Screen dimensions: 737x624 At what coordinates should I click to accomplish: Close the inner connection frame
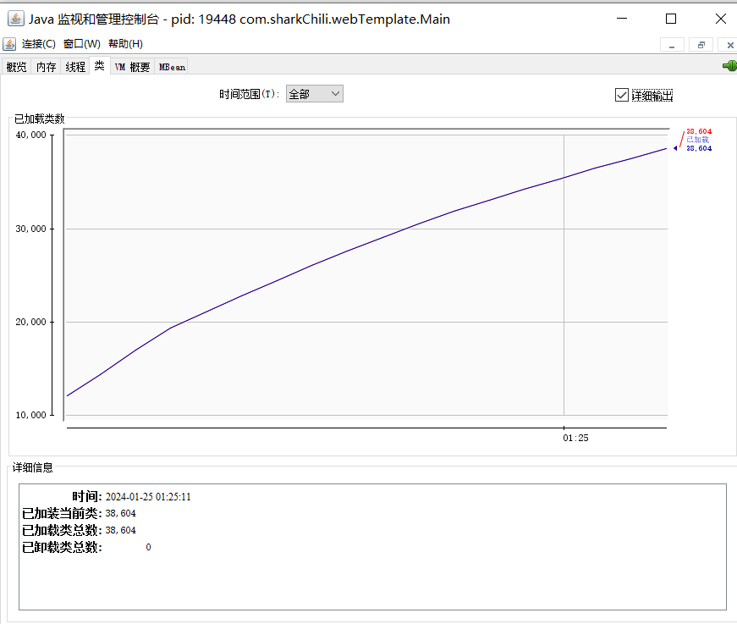click(729, 45)
